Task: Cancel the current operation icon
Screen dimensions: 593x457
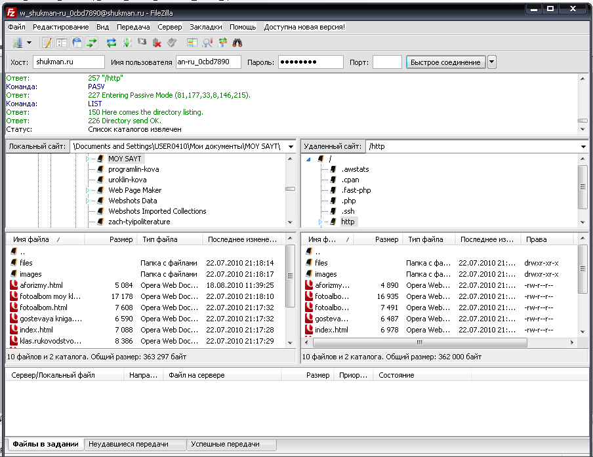Action: point(142,43)
